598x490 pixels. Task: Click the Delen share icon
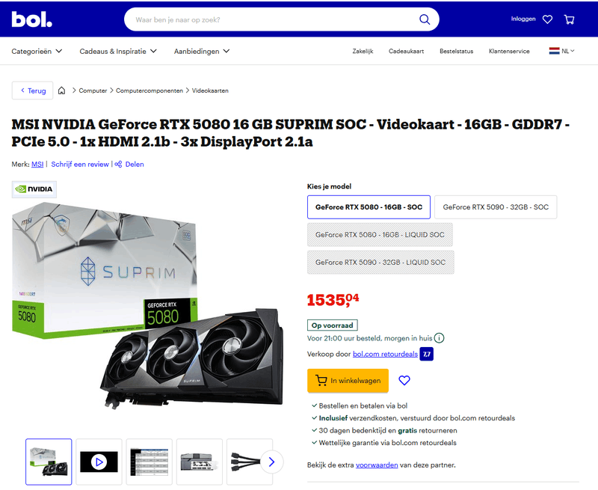point(119,164)
